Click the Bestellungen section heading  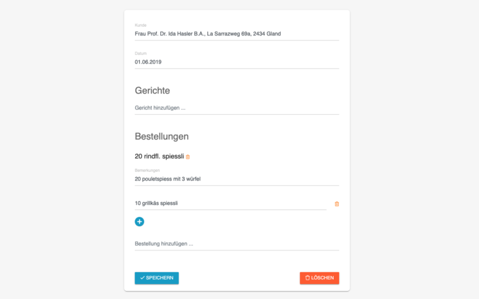click(162, 136)
